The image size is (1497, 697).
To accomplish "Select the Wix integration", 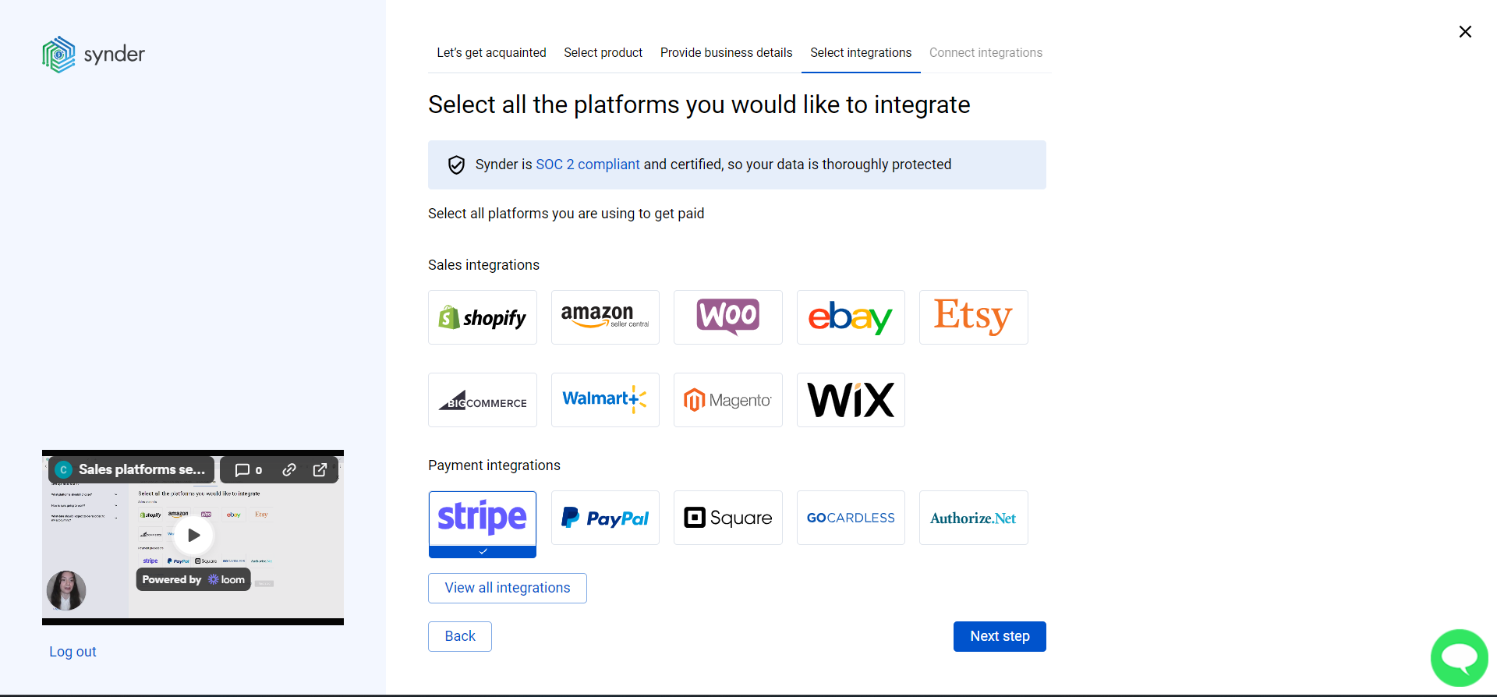I will [850, 399].
